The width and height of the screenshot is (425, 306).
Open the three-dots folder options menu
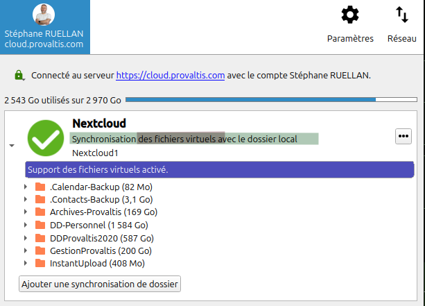(x=403, y=137)
